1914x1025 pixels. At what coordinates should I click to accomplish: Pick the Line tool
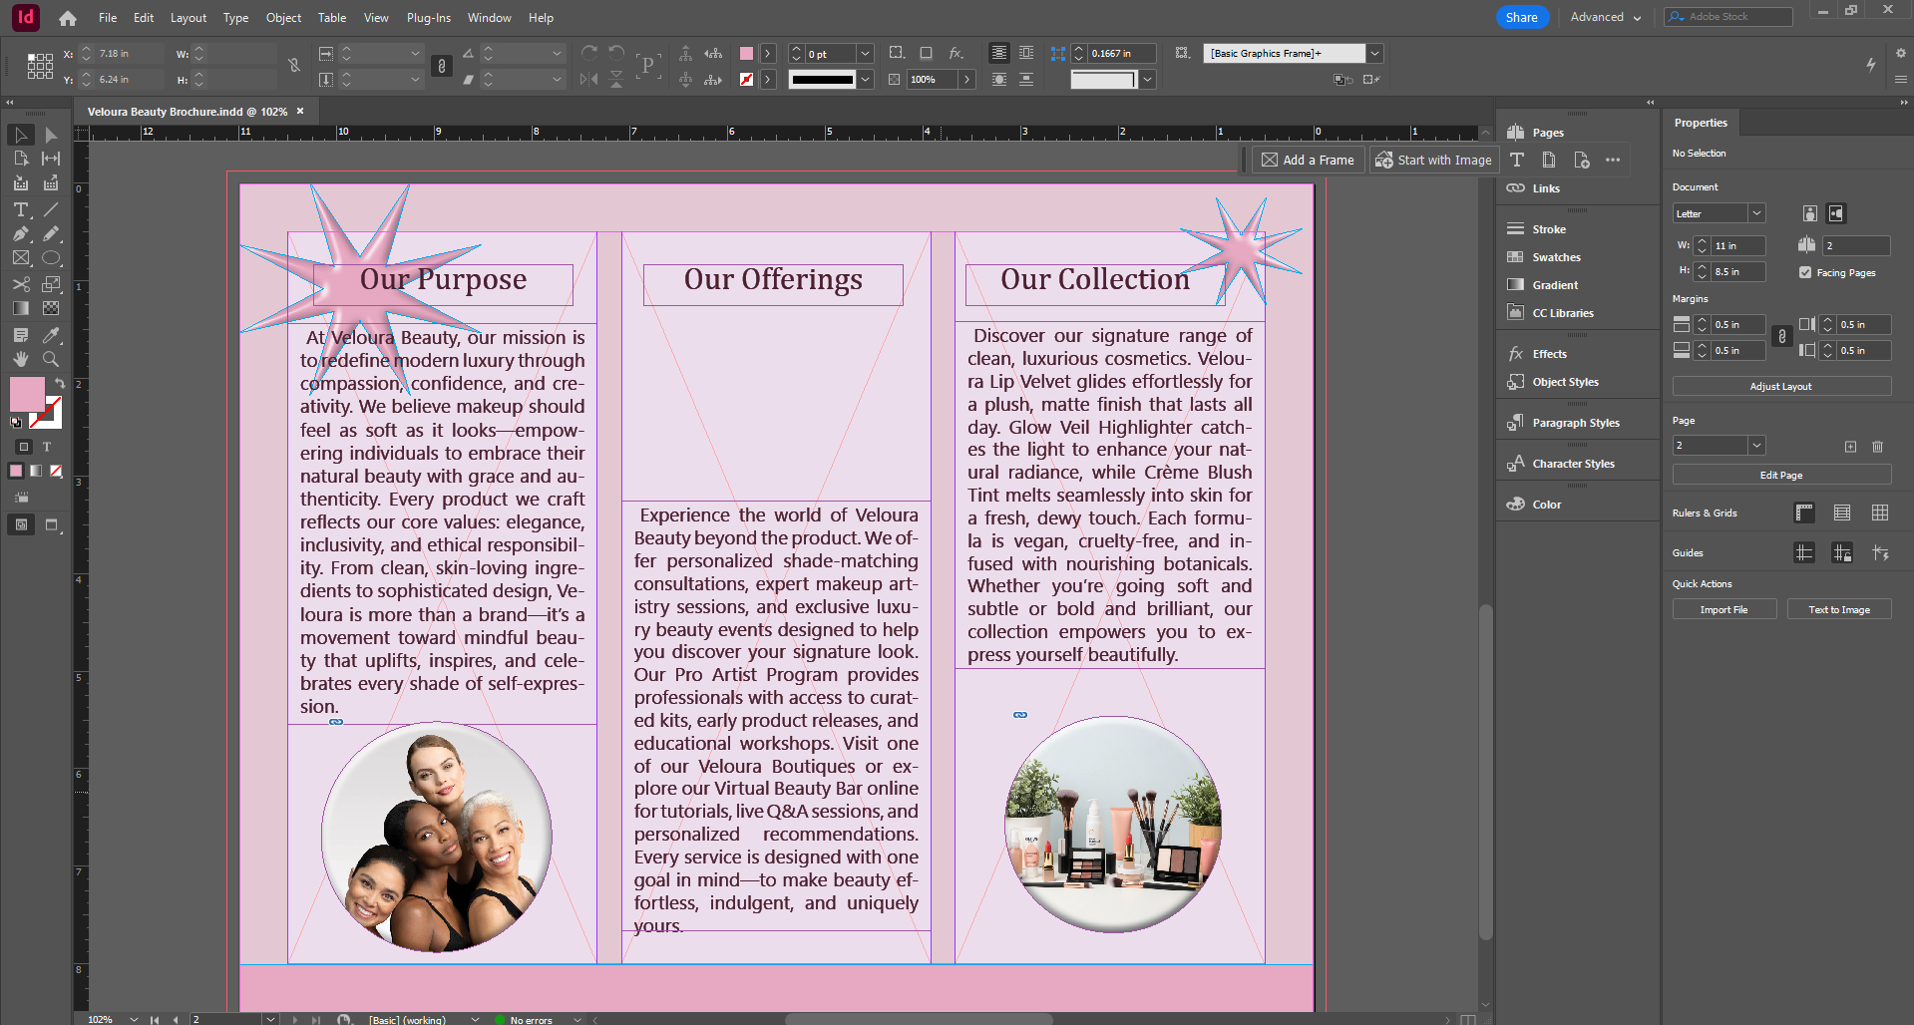coord(51,209)
